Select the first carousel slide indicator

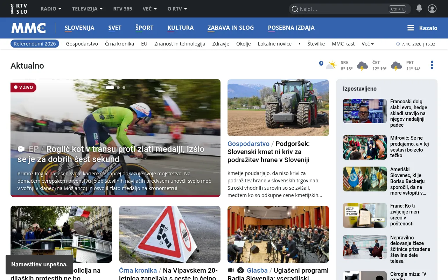(x=110, y=87)
